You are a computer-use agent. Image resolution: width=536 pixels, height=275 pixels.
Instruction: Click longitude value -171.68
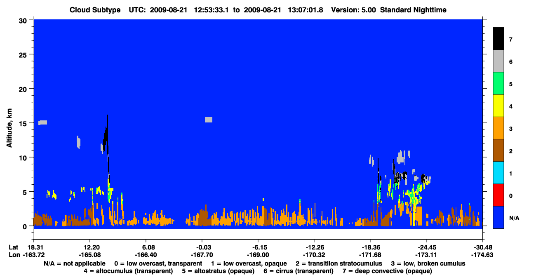click(370, 255)
